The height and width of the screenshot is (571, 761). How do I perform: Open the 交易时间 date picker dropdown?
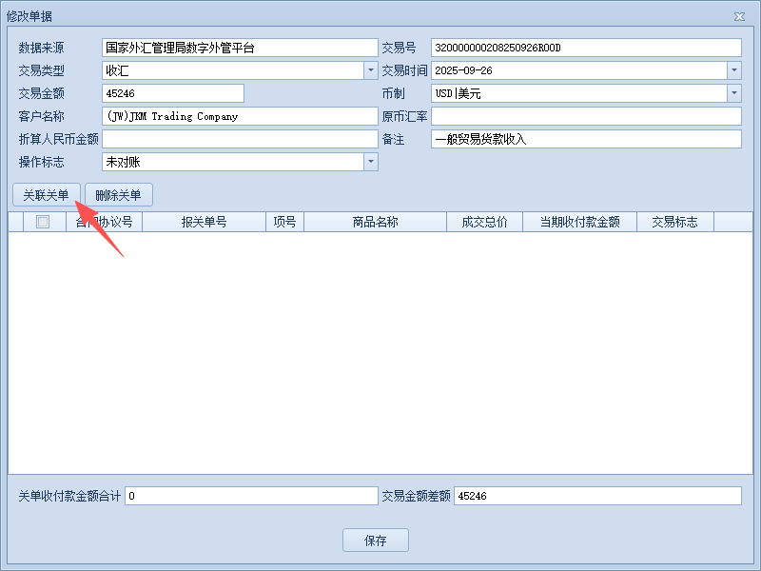tap(733, 70)
